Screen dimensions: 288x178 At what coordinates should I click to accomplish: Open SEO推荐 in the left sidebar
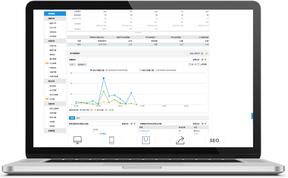[54, 63]
